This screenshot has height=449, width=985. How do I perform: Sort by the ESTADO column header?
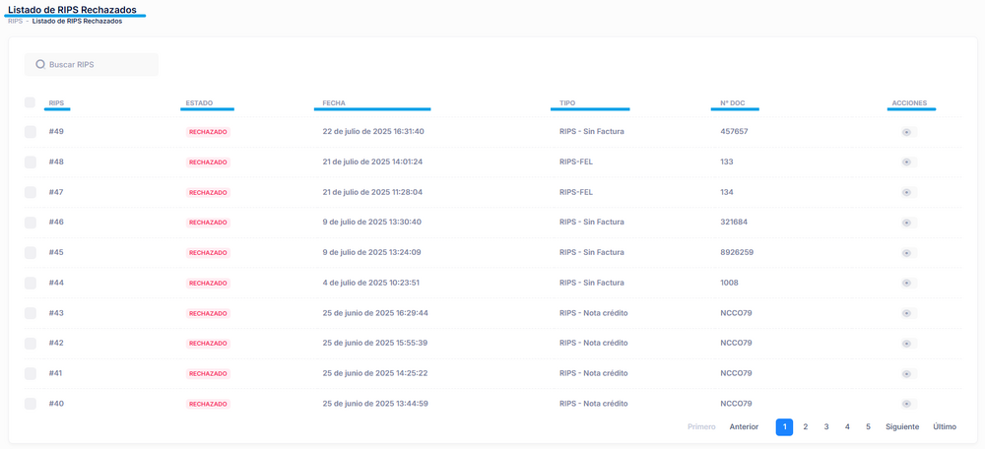(198, 102)
